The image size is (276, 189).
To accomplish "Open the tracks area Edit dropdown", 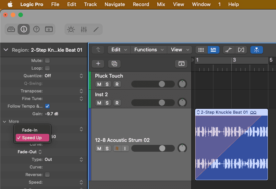I will point(119,50).
